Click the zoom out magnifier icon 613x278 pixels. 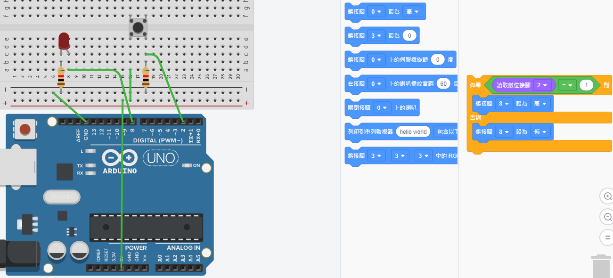607,217
